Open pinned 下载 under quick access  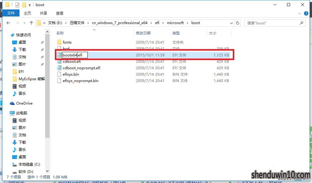[x=22, y=50]
